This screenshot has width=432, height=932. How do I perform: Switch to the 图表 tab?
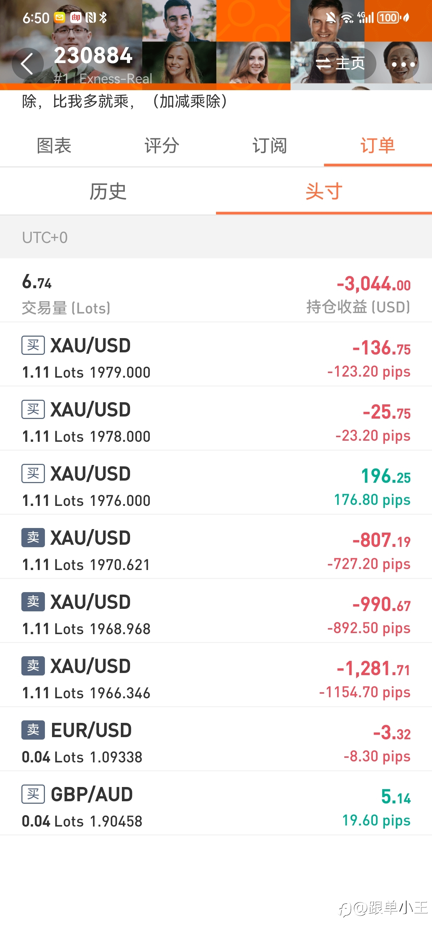[x=54, y=145]
